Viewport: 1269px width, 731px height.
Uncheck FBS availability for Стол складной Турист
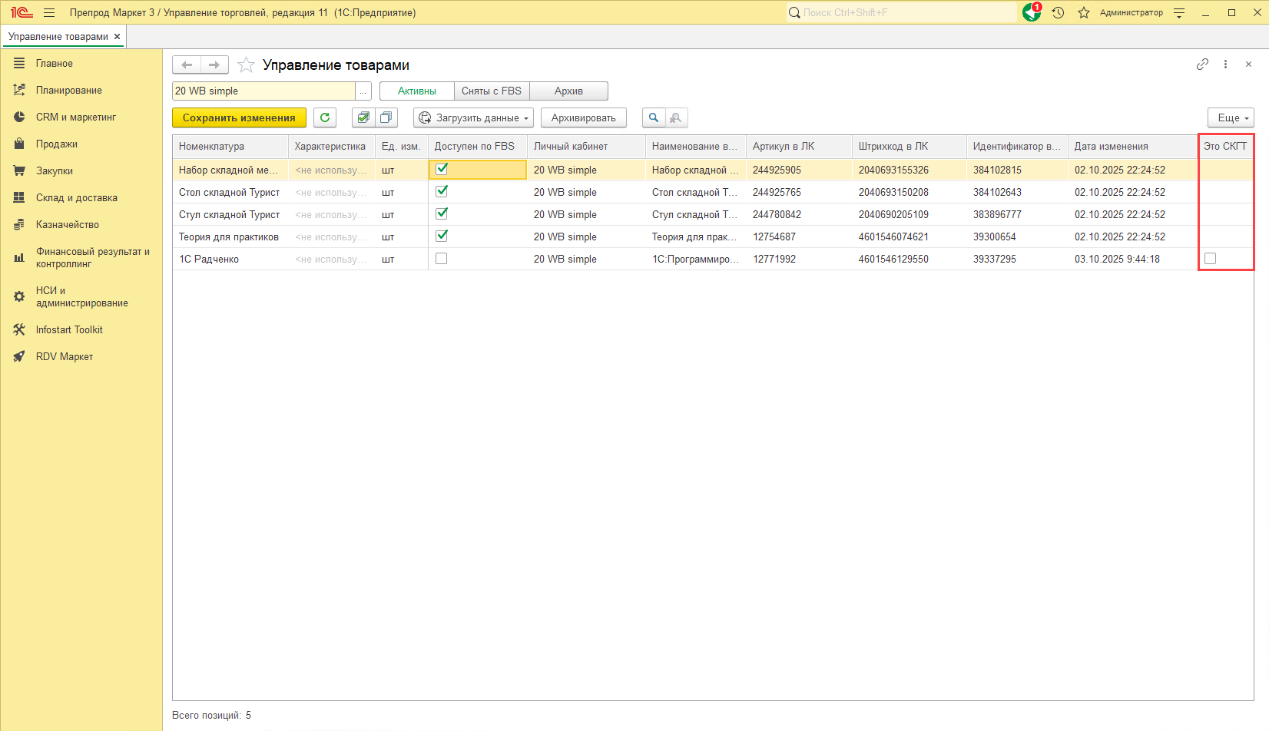coord(442,192)
